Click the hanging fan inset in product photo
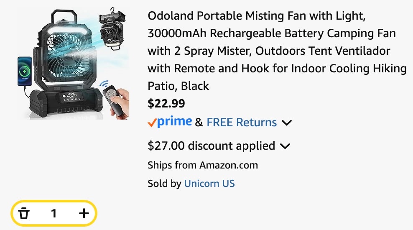This screenshot has width=413, height=230. pyautogui.click(x=112, y=30)
